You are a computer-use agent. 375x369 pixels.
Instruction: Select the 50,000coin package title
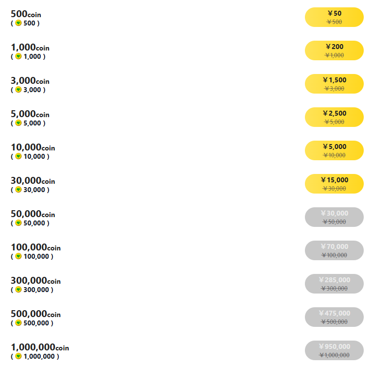(x=33, y=214)
